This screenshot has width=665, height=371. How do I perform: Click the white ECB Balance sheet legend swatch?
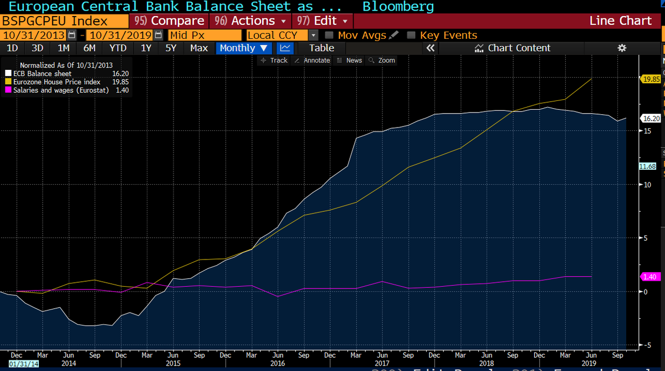8,73
